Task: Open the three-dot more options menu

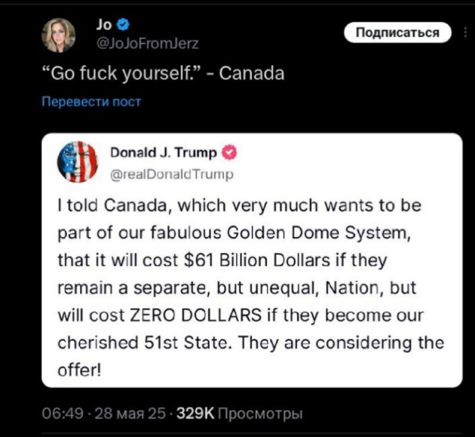Action: click(x=465, y=33)
